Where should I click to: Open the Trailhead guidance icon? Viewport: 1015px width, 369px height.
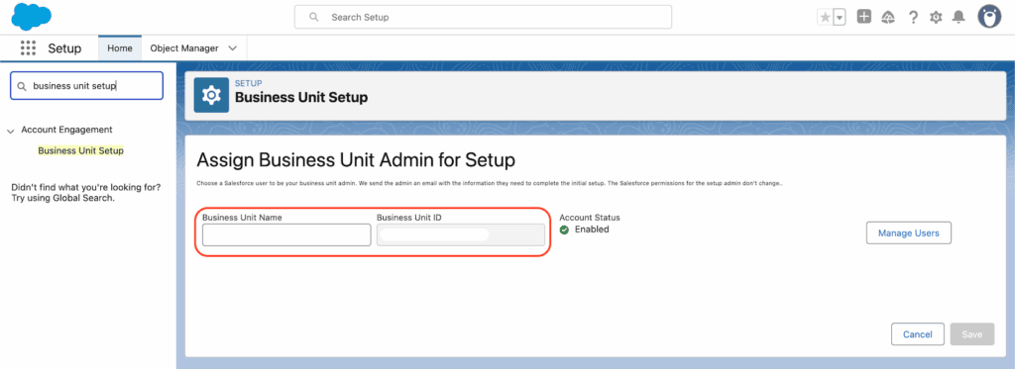pyautogui.click(x=888, y=18)
